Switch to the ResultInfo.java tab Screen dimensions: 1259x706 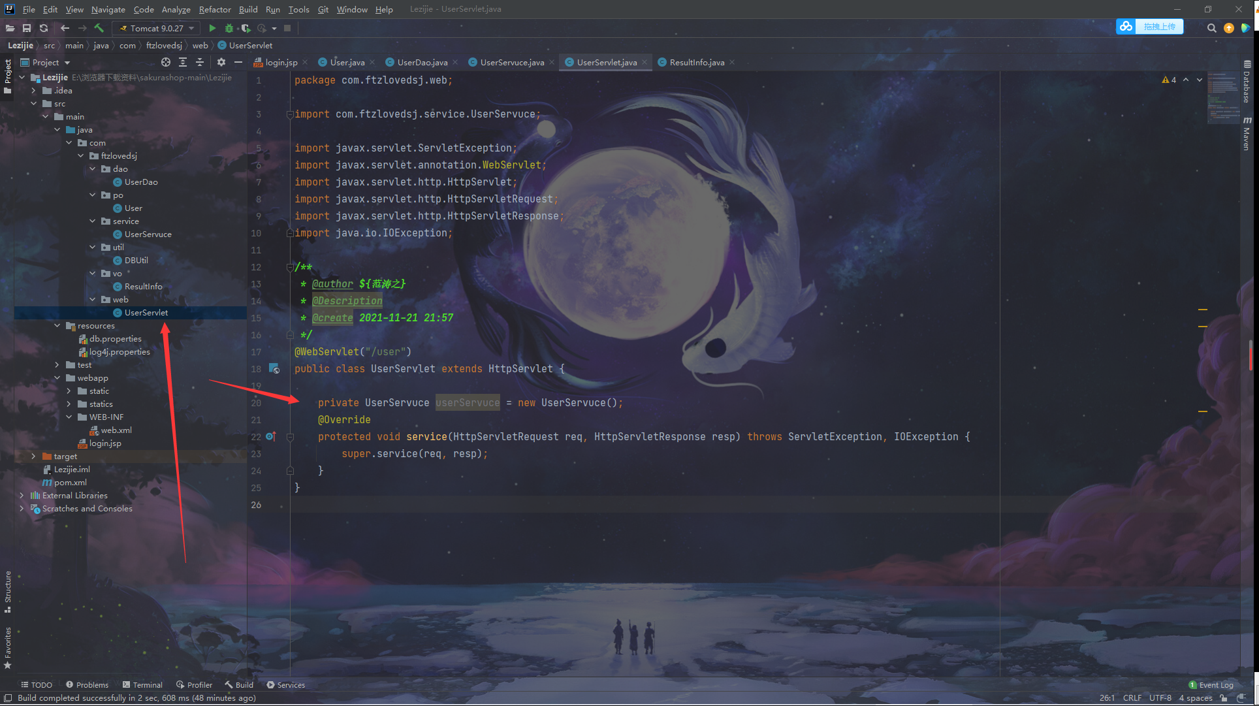(x=697, y=62)
